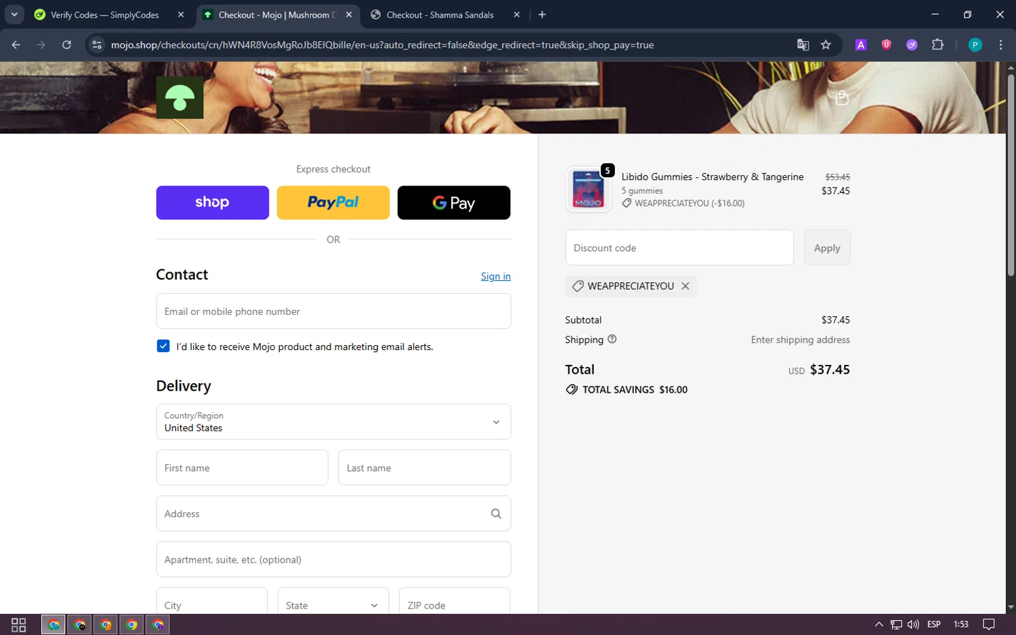Remove the WEAPPRECIATEYOU discount code
This screenshot has width=1016, height=635.
coord(685,286)
